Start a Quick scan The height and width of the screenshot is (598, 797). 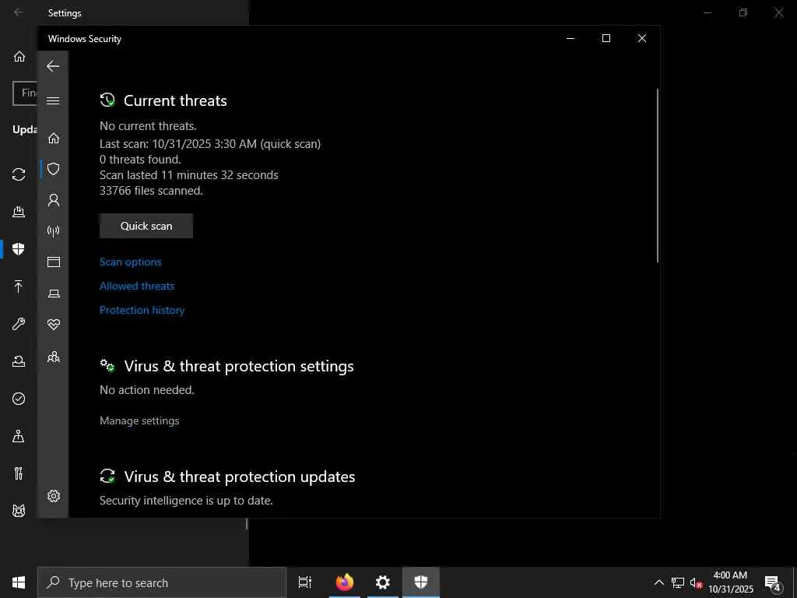click(146, 226)
